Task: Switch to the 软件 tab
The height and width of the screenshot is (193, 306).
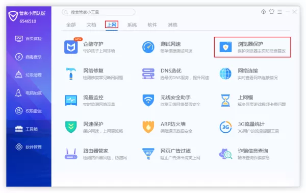Action: 152,25
